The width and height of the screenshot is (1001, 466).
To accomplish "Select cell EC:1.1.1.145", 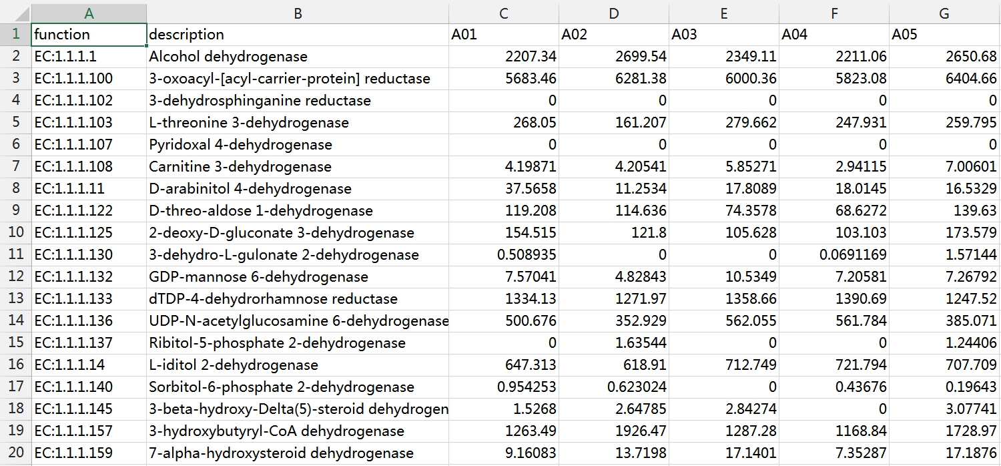I will [x=89, y=409].
